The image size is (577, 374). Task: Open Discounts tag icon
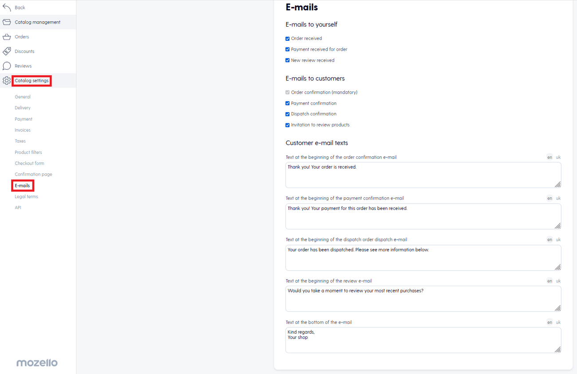pos(7,51)
